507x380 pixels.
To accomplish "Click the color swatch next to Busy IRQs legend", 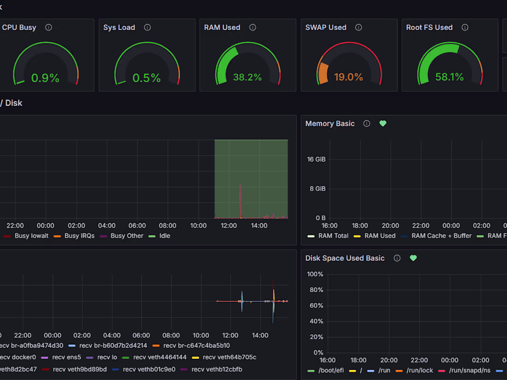I will [56, 235].
